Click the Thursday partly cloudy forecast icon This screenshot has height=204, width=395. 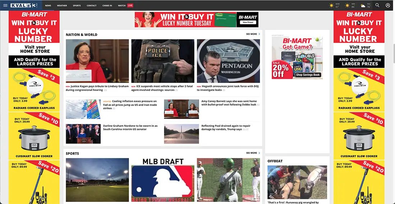coord(363,5)
